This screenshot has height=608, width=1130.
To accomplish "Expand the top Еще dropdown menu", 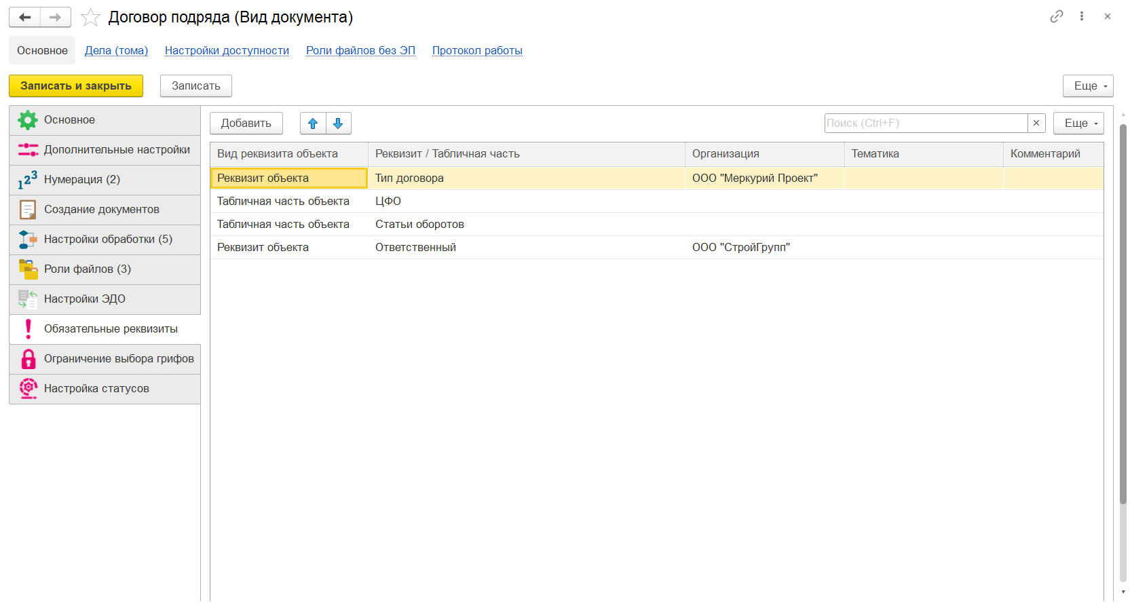I will coord(1088,86).
